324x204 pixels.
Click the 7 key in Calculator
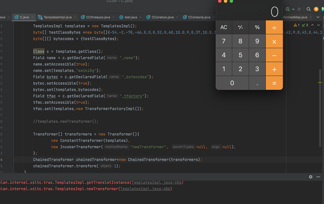click(224, 41)
